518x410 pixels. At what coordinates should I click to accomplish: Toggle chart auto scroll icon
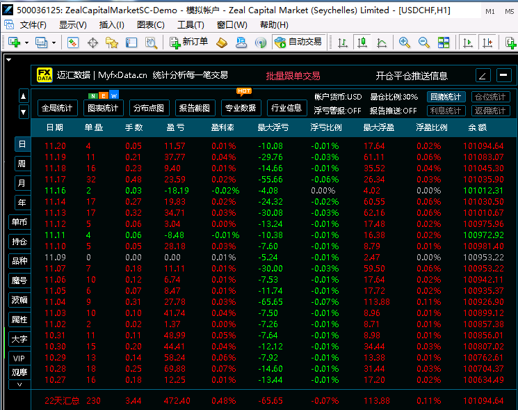(x=467, y=42)
